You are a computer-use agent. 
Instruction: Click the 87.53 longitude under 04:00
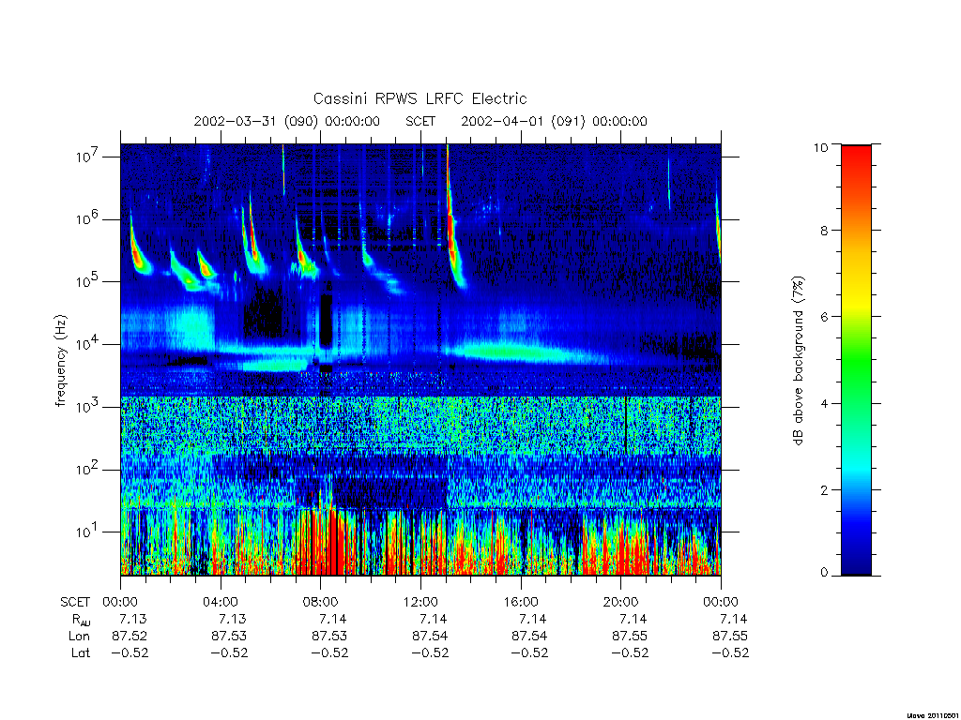coord(229,637)
